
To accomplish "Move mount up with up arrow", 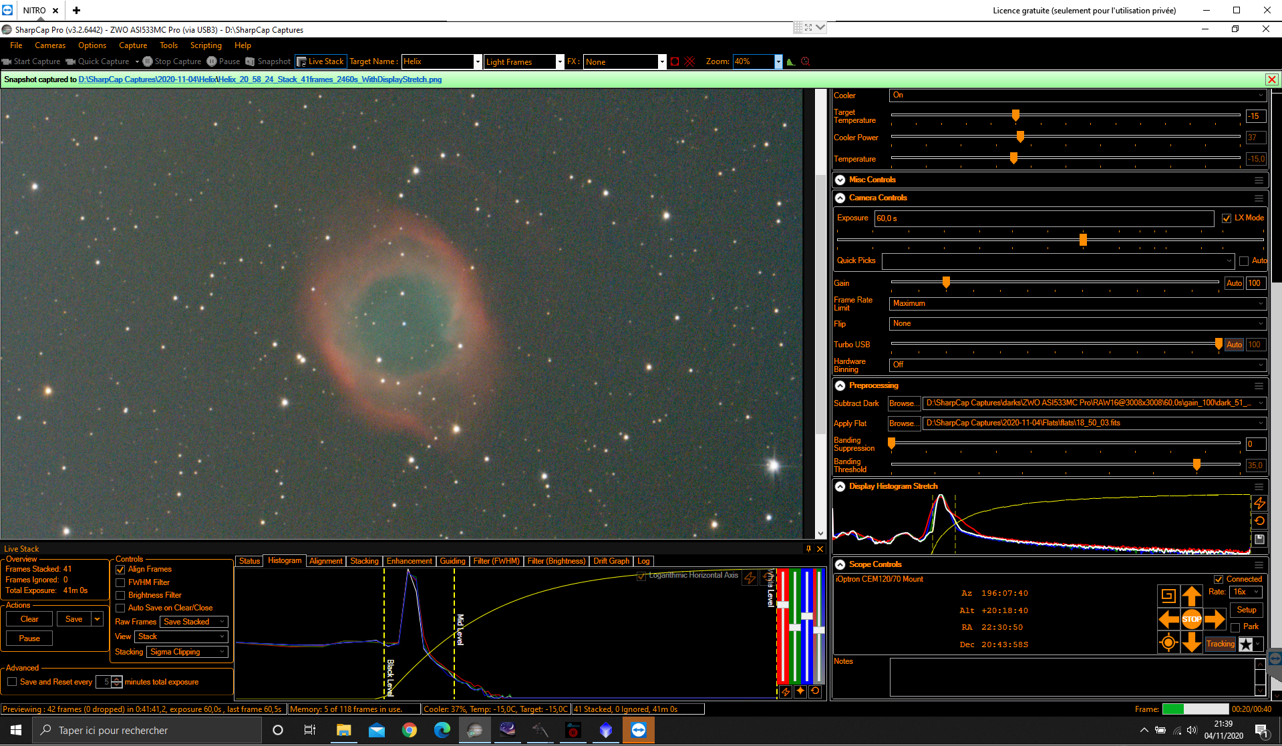I will [x=1192, y=596].
